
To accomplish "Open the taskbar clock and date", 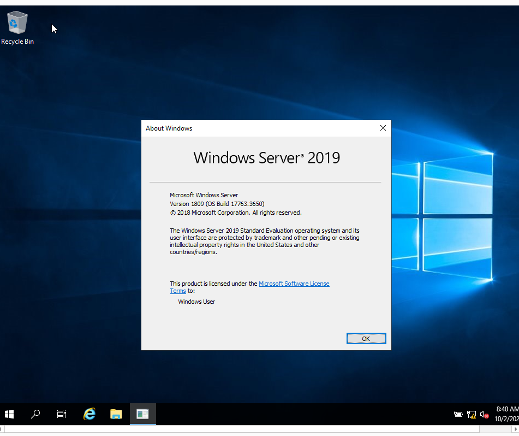I will click(506, 414).
